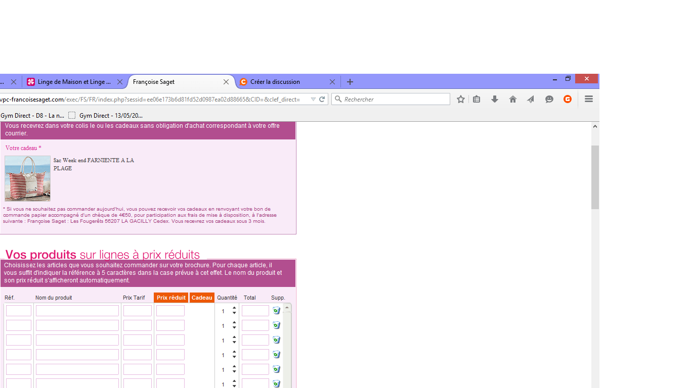This screenshot has width=691, height=388.
Task: Click the first Réf. input field
Action: click(x=19, y=311)
